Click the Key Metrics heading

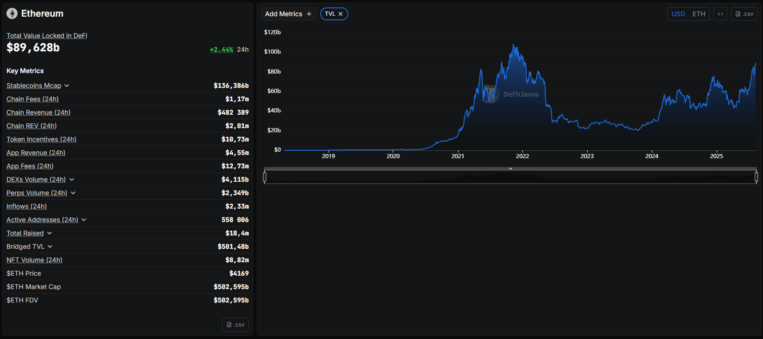[x=25, y=71]
